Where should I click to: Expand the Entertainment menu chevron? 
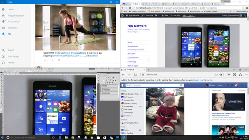pos(149,58)
